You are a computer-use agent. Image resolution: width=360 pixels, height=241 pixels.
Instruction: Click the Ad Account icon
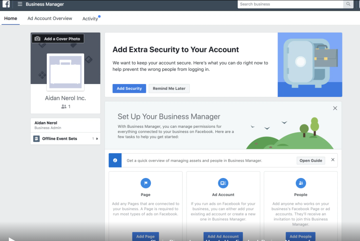(223, 183)
